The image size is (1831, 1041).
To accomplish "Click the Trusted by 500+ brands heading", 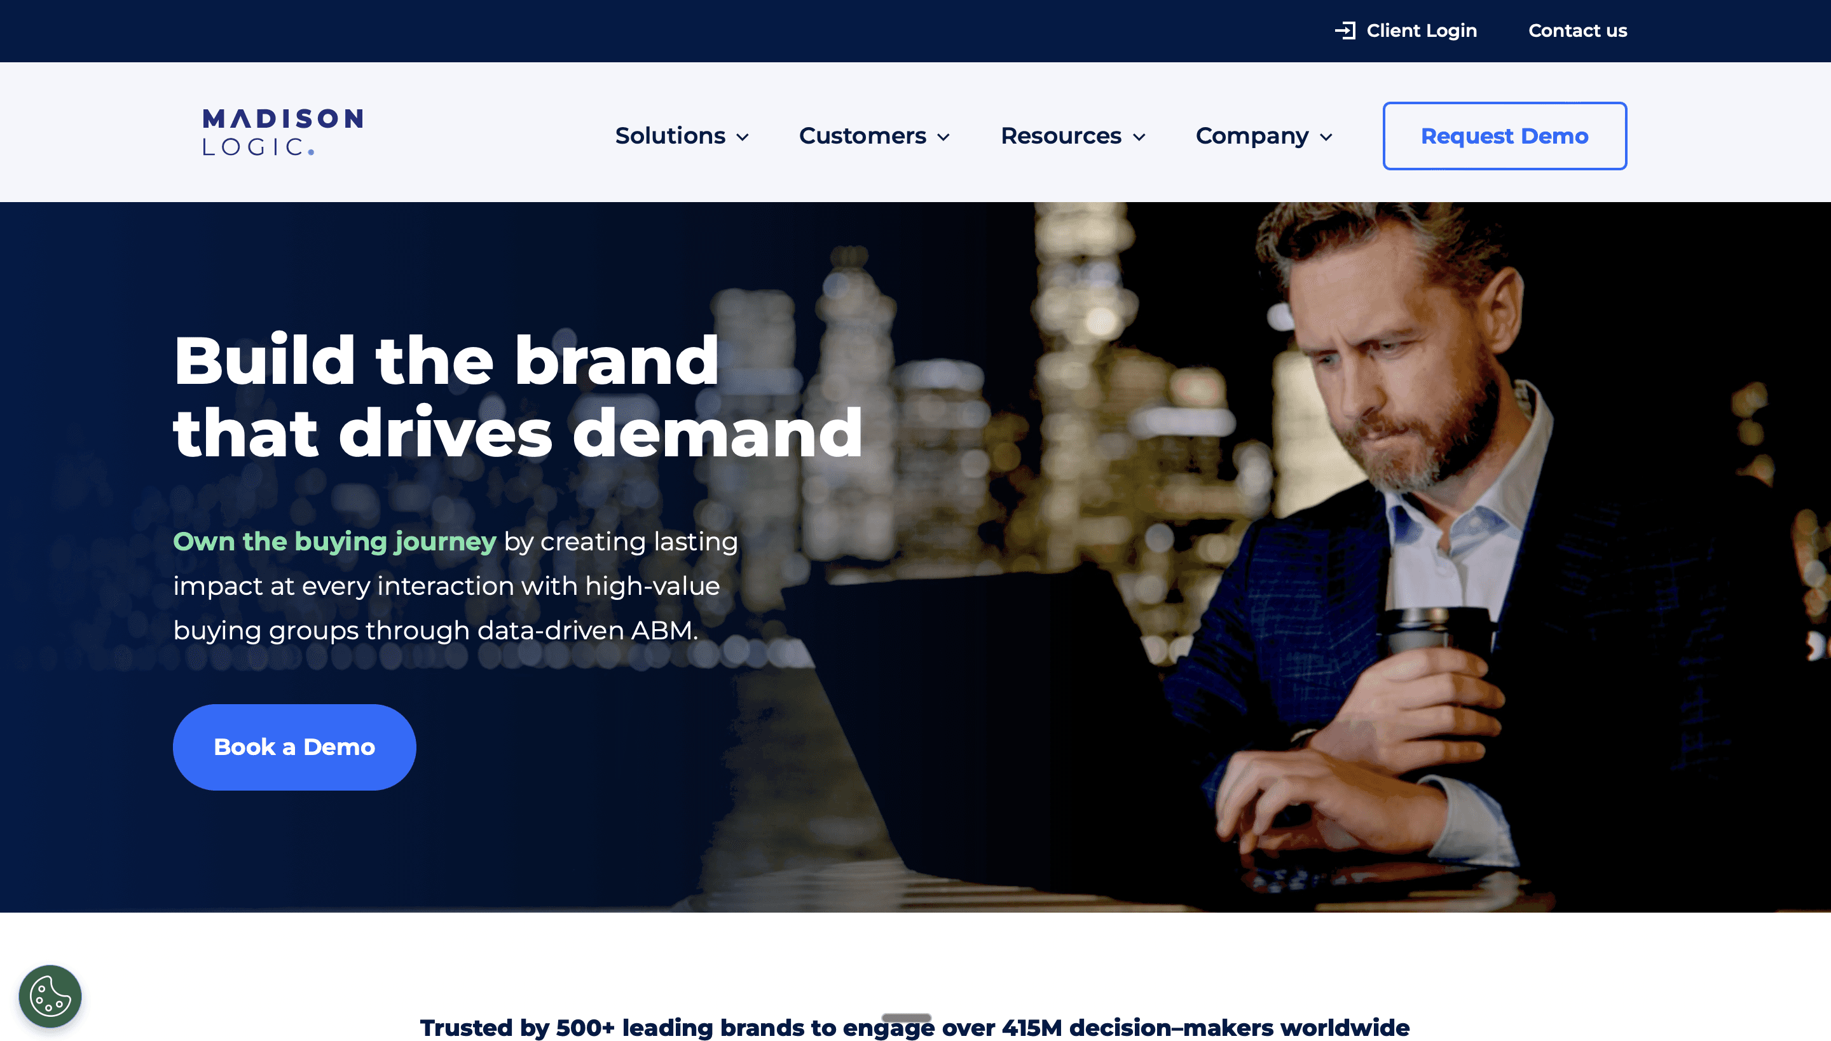I will tap(914, 1028).
